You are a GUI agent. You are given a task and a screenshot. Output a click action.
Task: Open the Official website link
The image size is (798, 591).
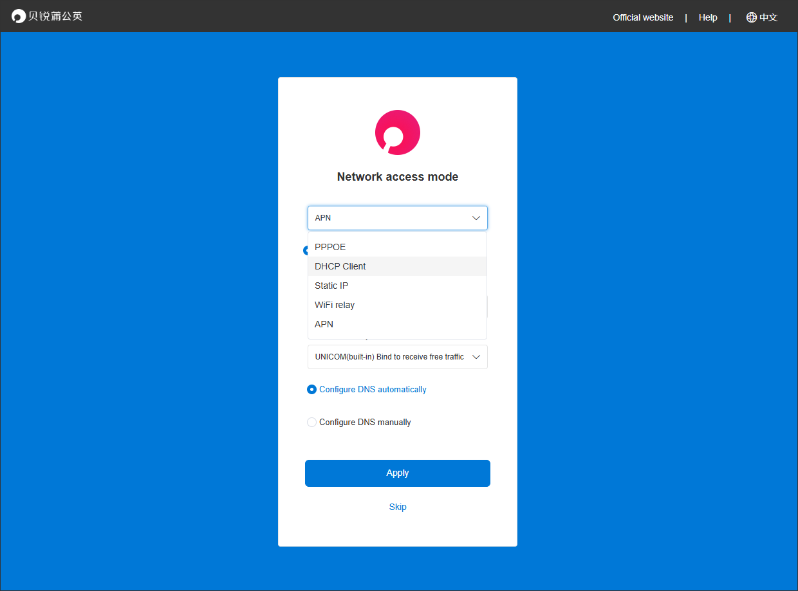click(643, 17)
